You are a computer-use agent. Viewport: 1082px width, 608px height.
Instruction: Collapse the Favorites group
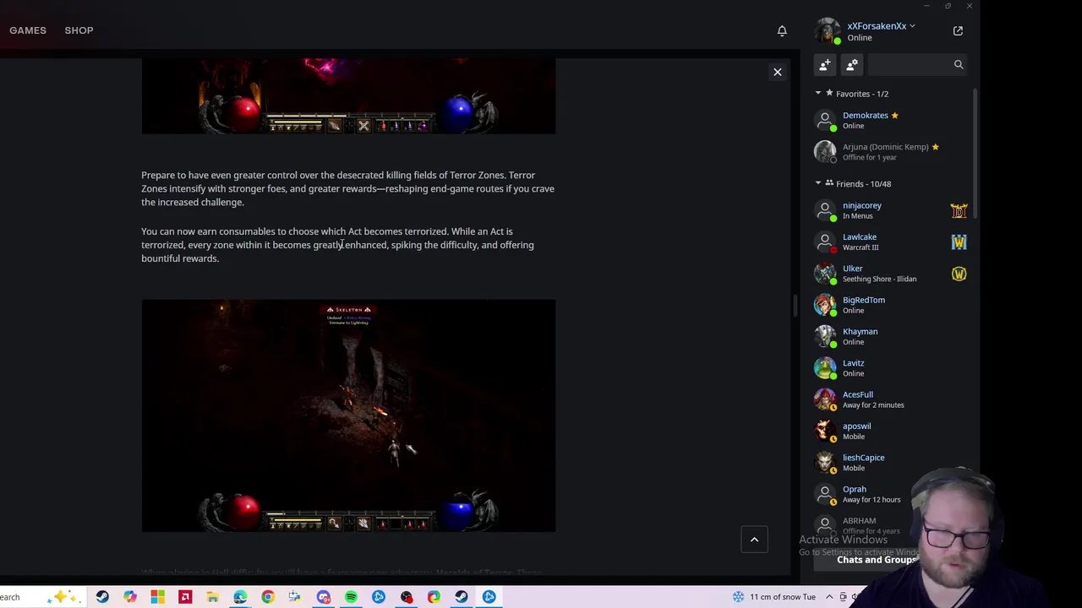pos(818,94)
